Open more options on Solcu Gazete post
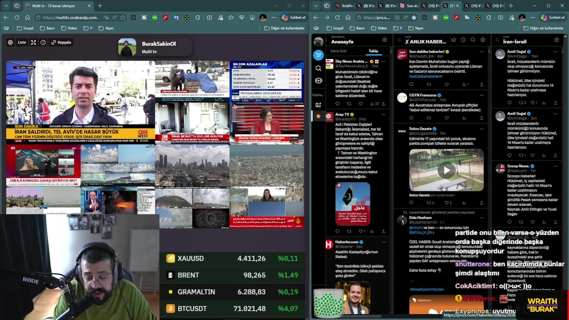The image size is (569, 320). (x=481, y=129)
